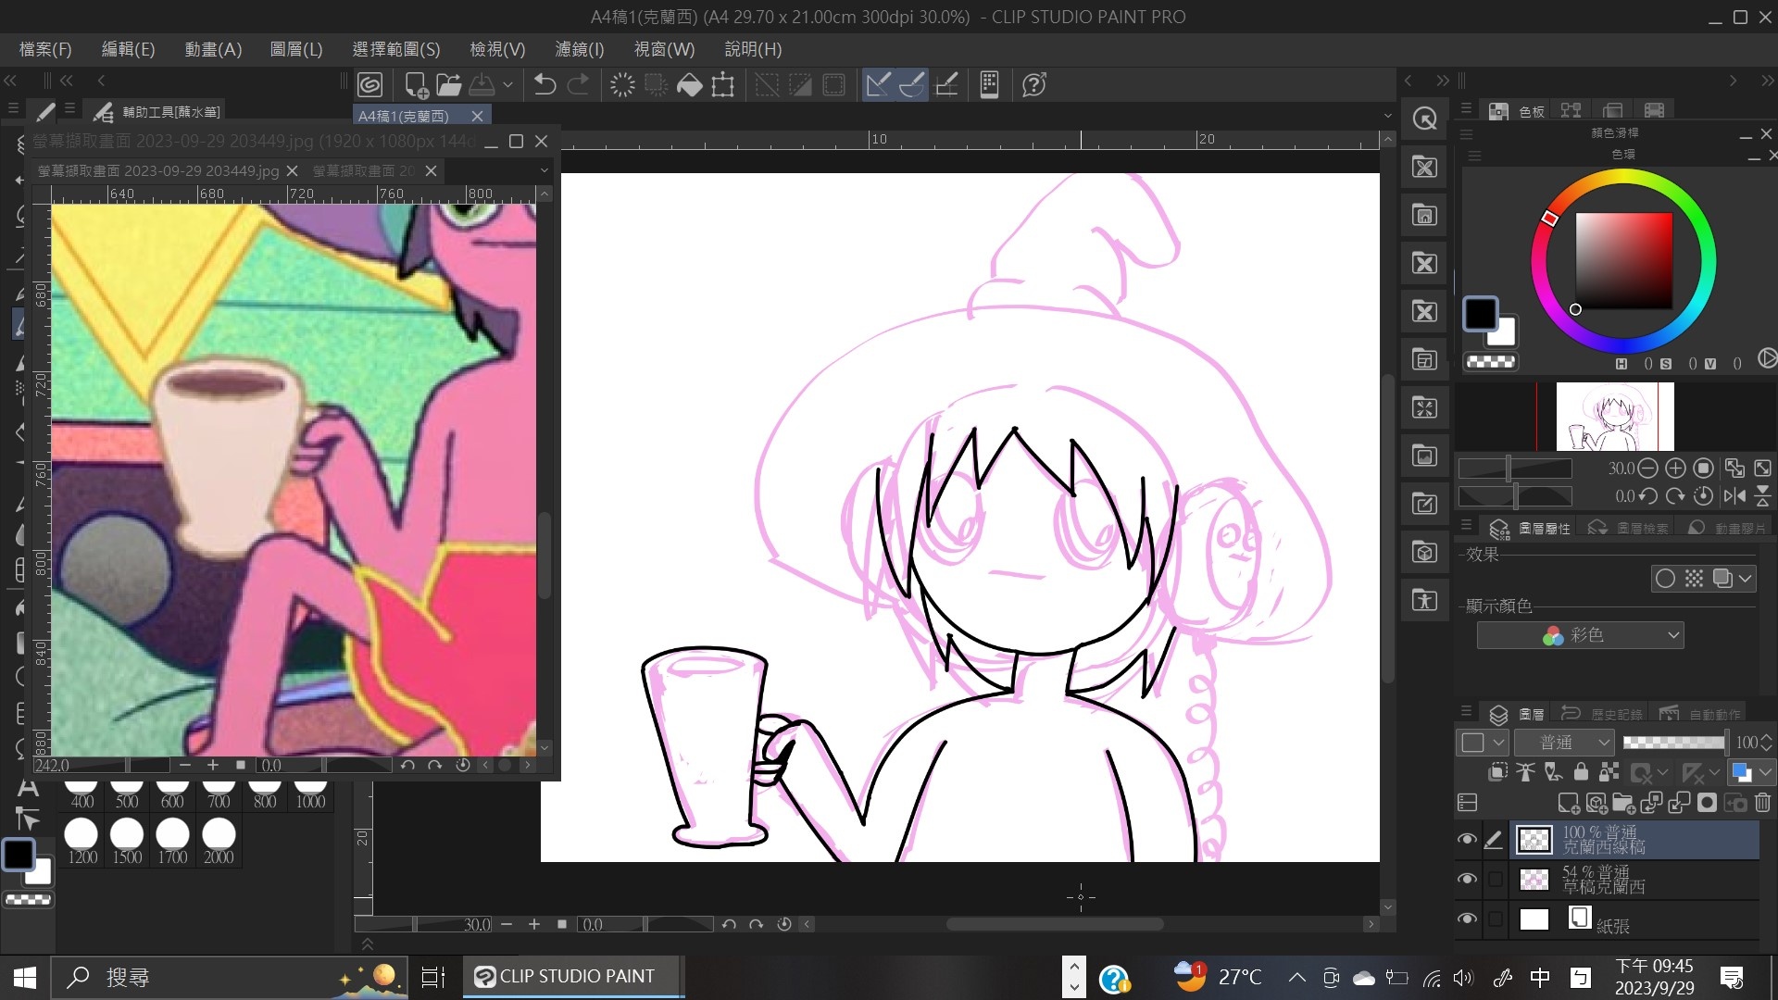Select the A4稿1(克蘭西) canvas tab
Image resolution: width=1778 pixels, height=1000 pixels.
pyautogui.click(x=404, y=116)
